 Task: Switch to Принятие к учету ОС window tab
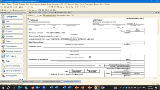click(x=30, y=82)
